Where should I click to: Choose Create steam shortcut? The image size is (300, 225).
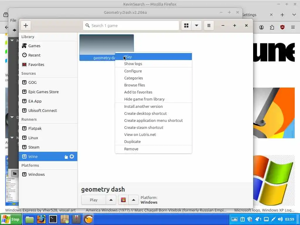[154, 128]
